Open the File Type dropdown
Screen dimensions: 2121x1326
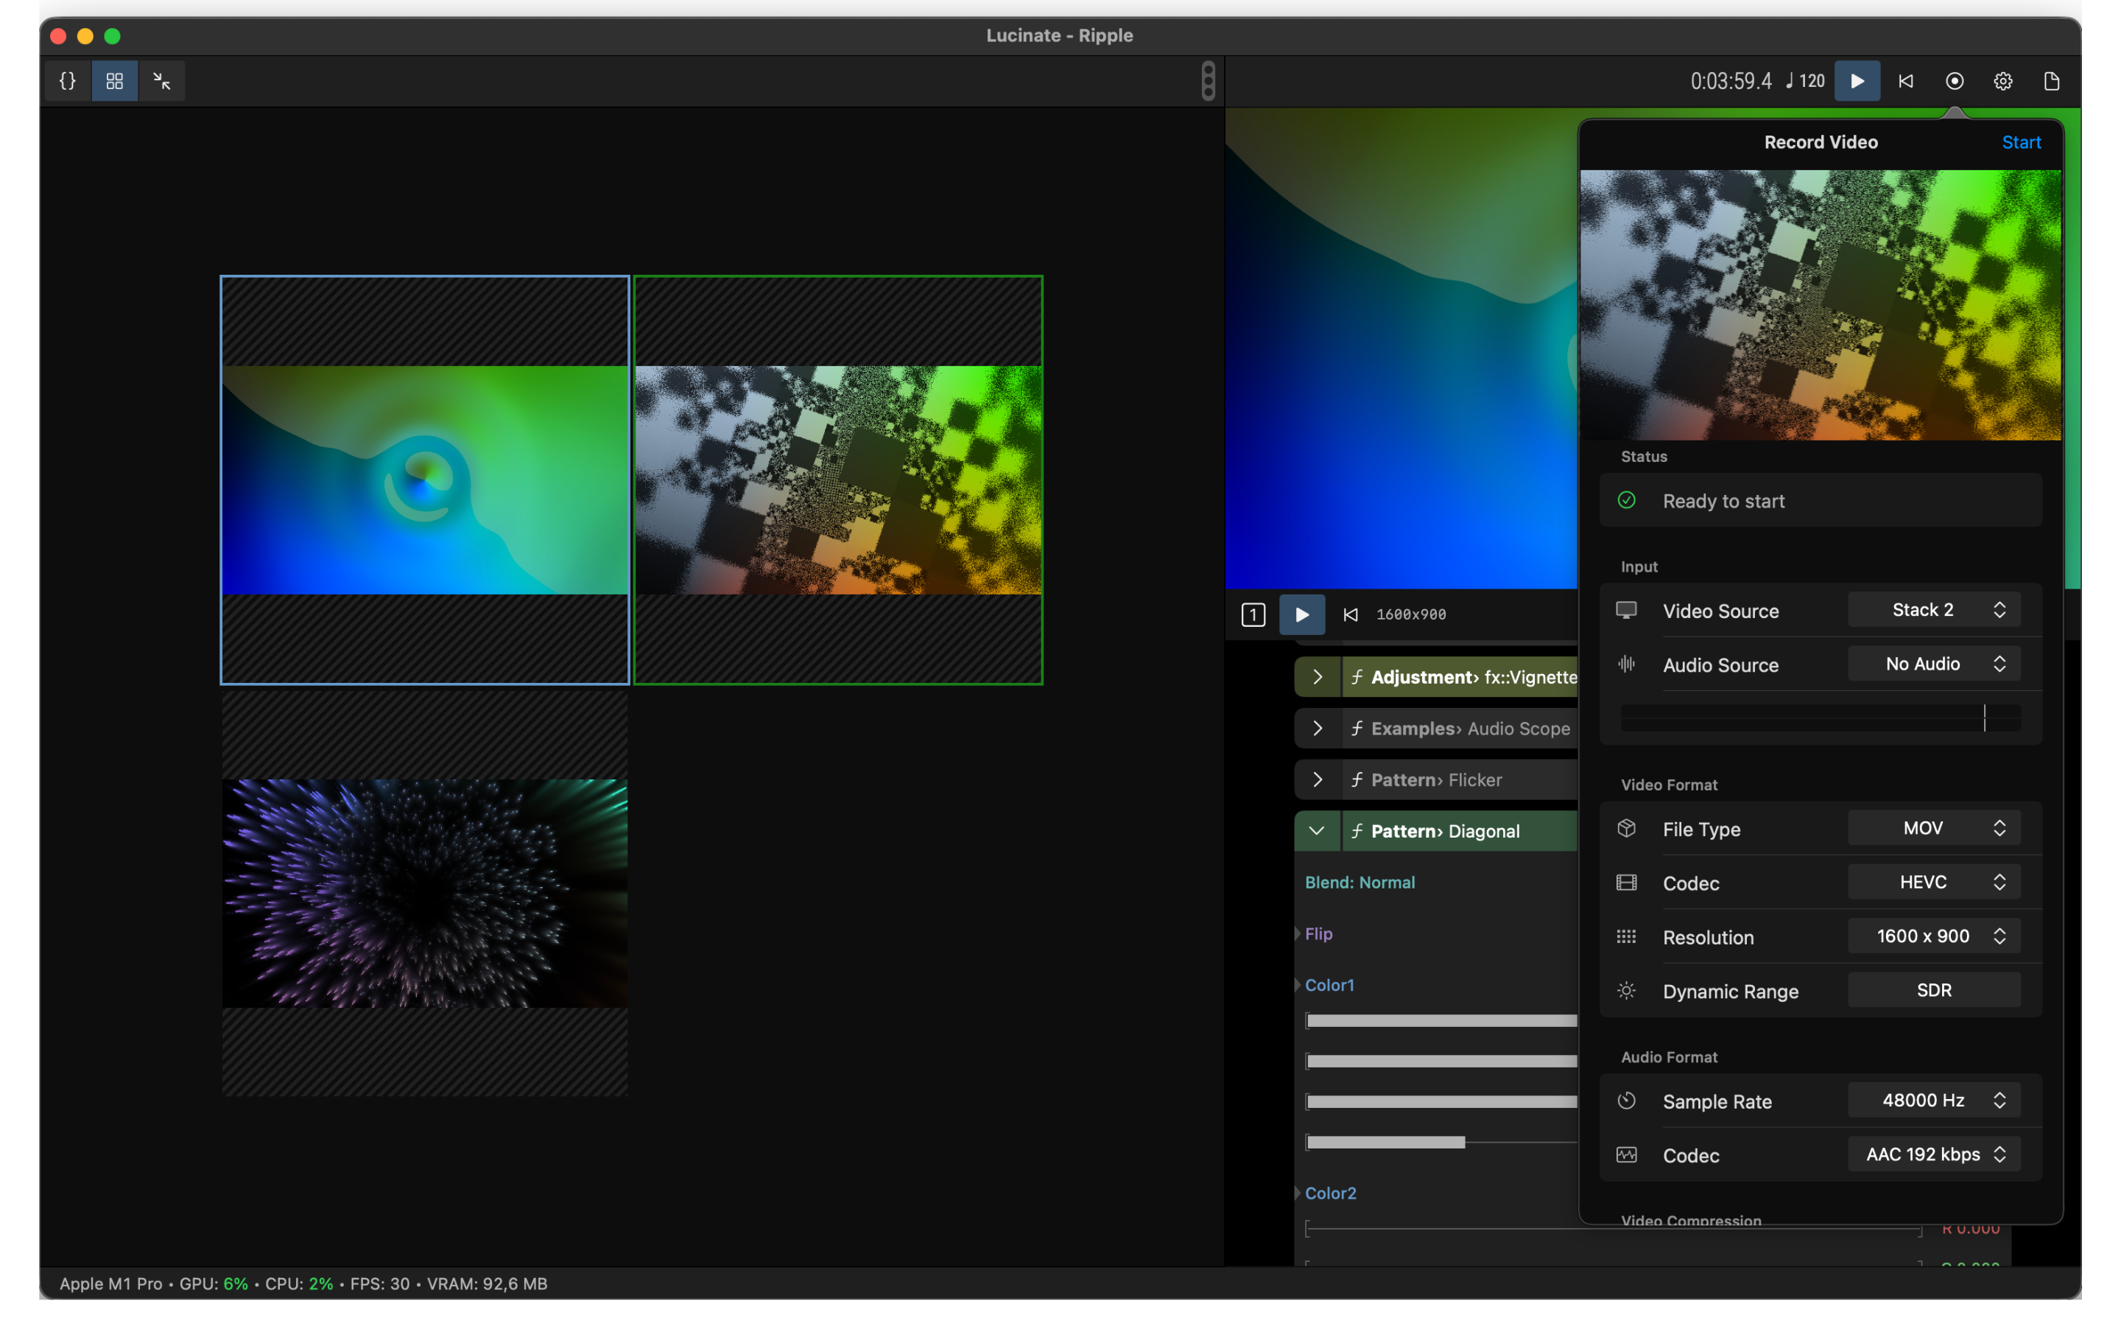(1935, 829)
